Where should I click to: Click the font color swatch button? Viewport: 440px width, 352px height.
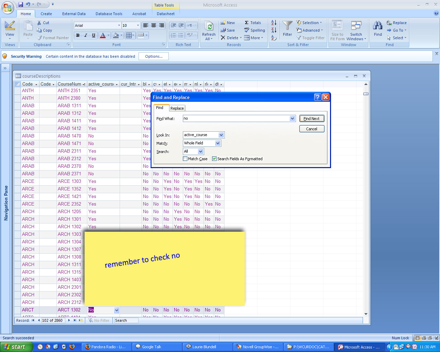103,35
